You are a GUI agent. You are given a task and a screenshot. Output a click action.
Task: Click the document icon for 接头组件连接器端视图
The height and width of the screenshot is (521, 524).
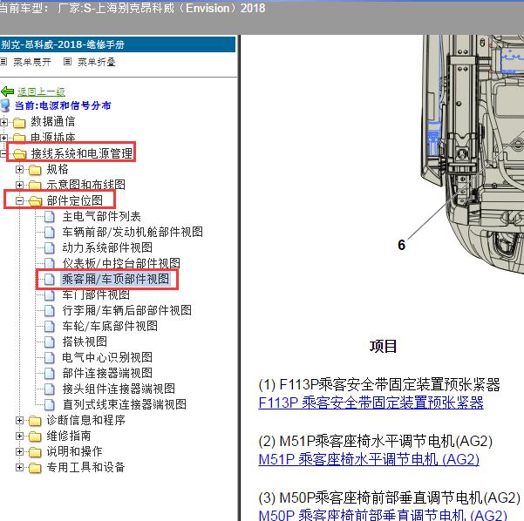click(50, 389)
